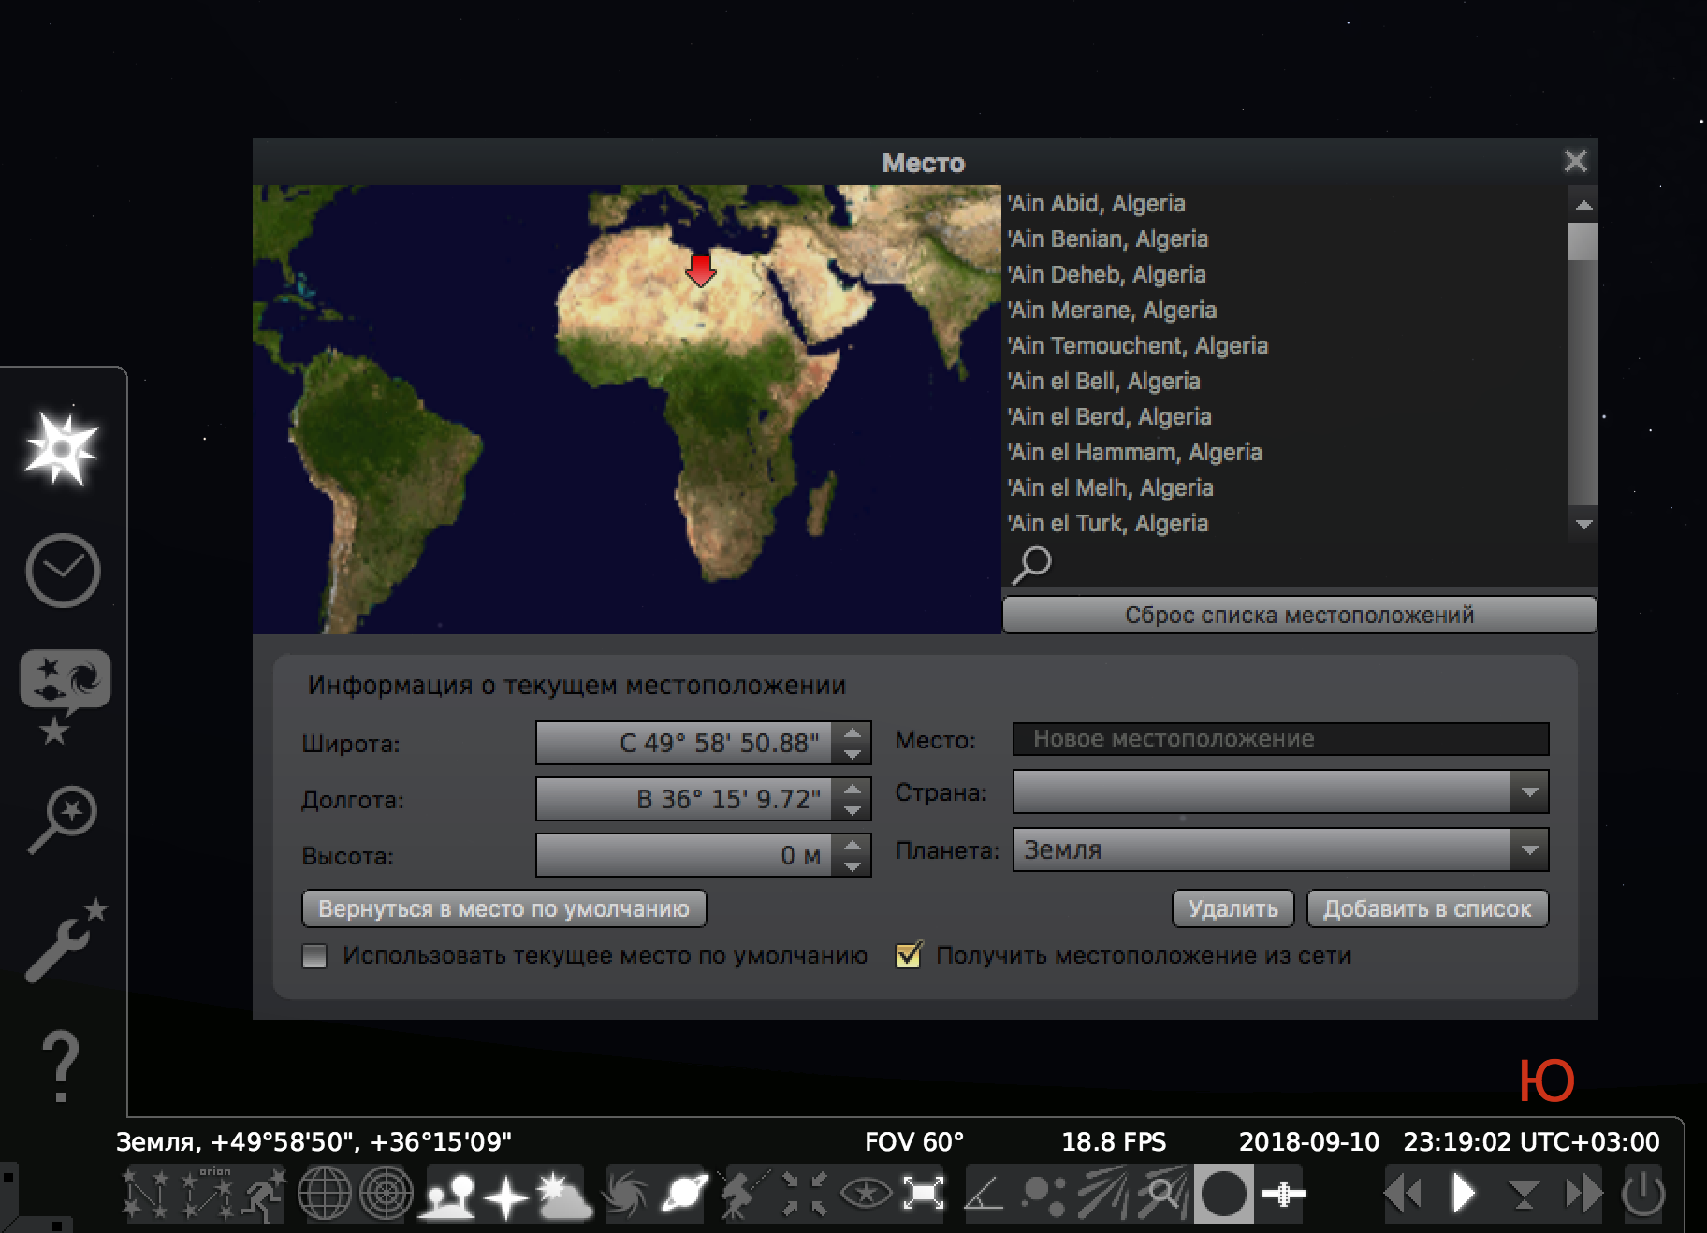Select 'Ain Temouchent, Algeria from list

click(x=1138, y=346)
